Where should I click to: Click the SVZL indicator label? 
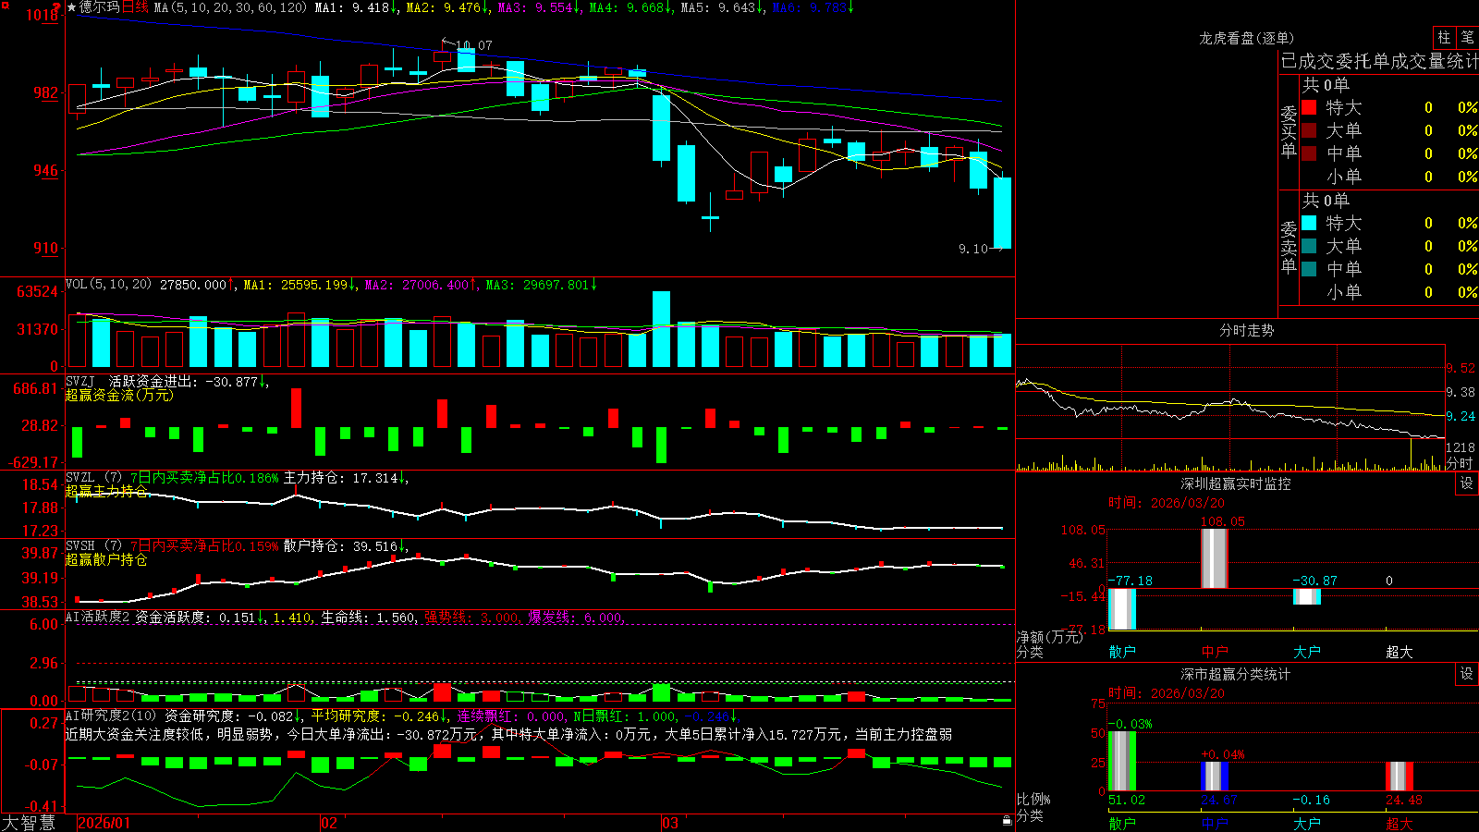pos(80,478)
